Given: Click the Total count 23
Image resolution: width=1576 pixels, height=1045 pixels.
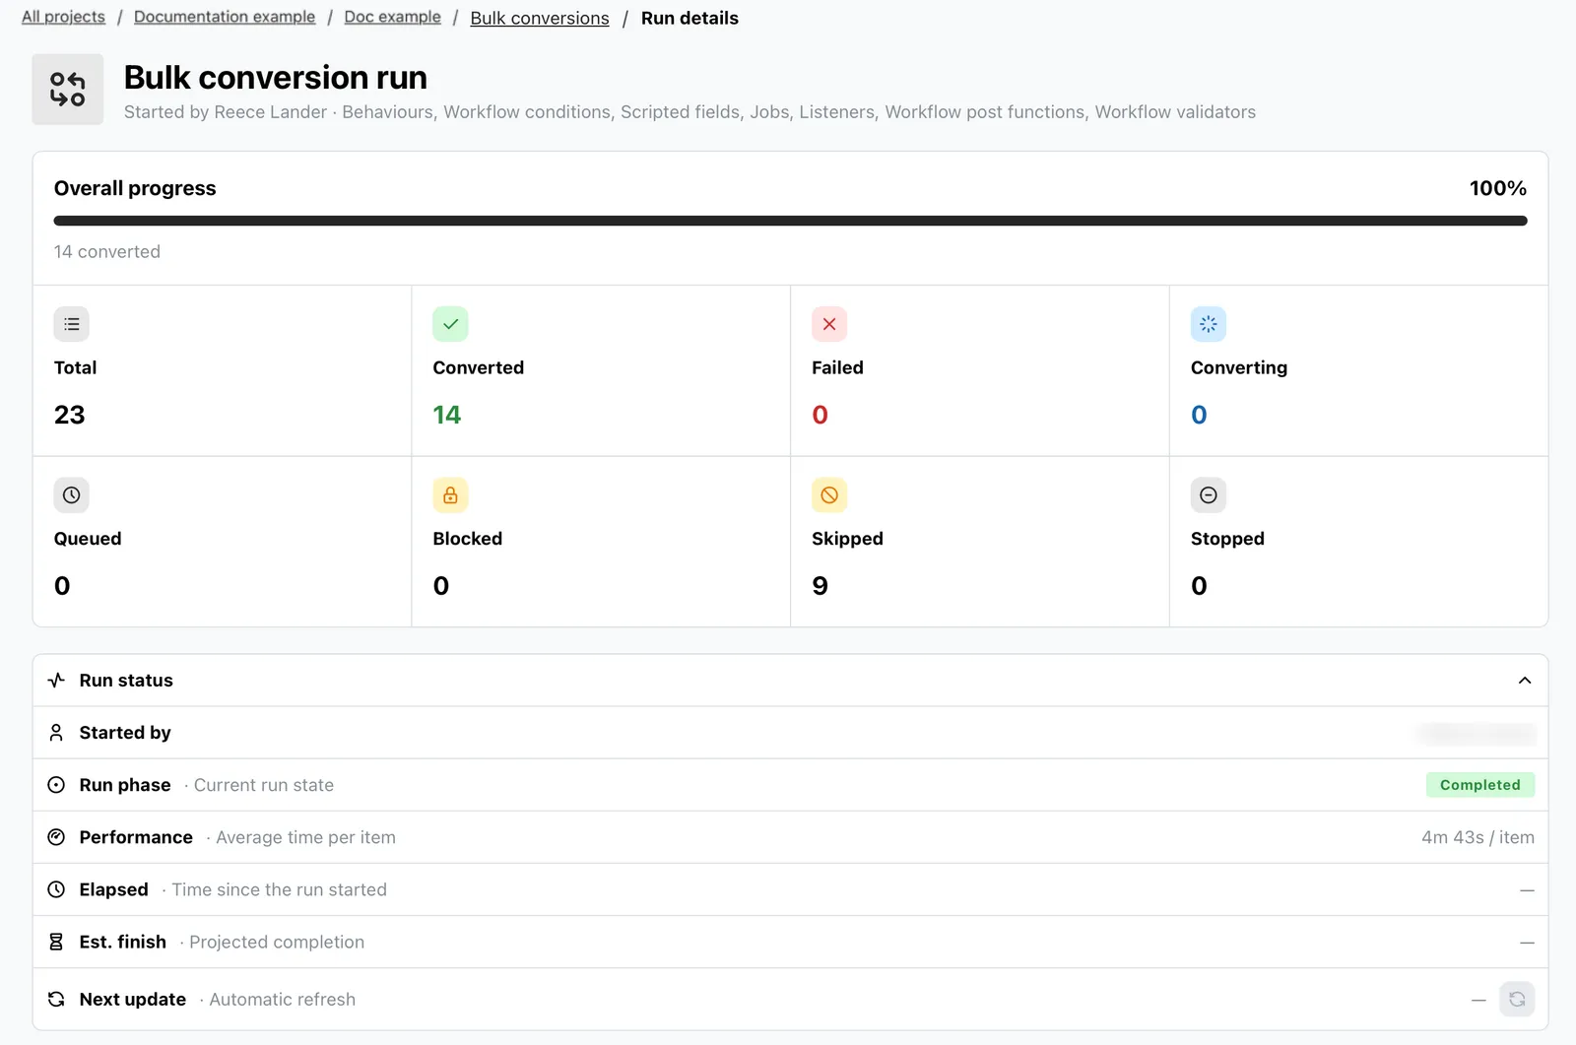Looking at the screenshot, I should click(x=69, y=415).
